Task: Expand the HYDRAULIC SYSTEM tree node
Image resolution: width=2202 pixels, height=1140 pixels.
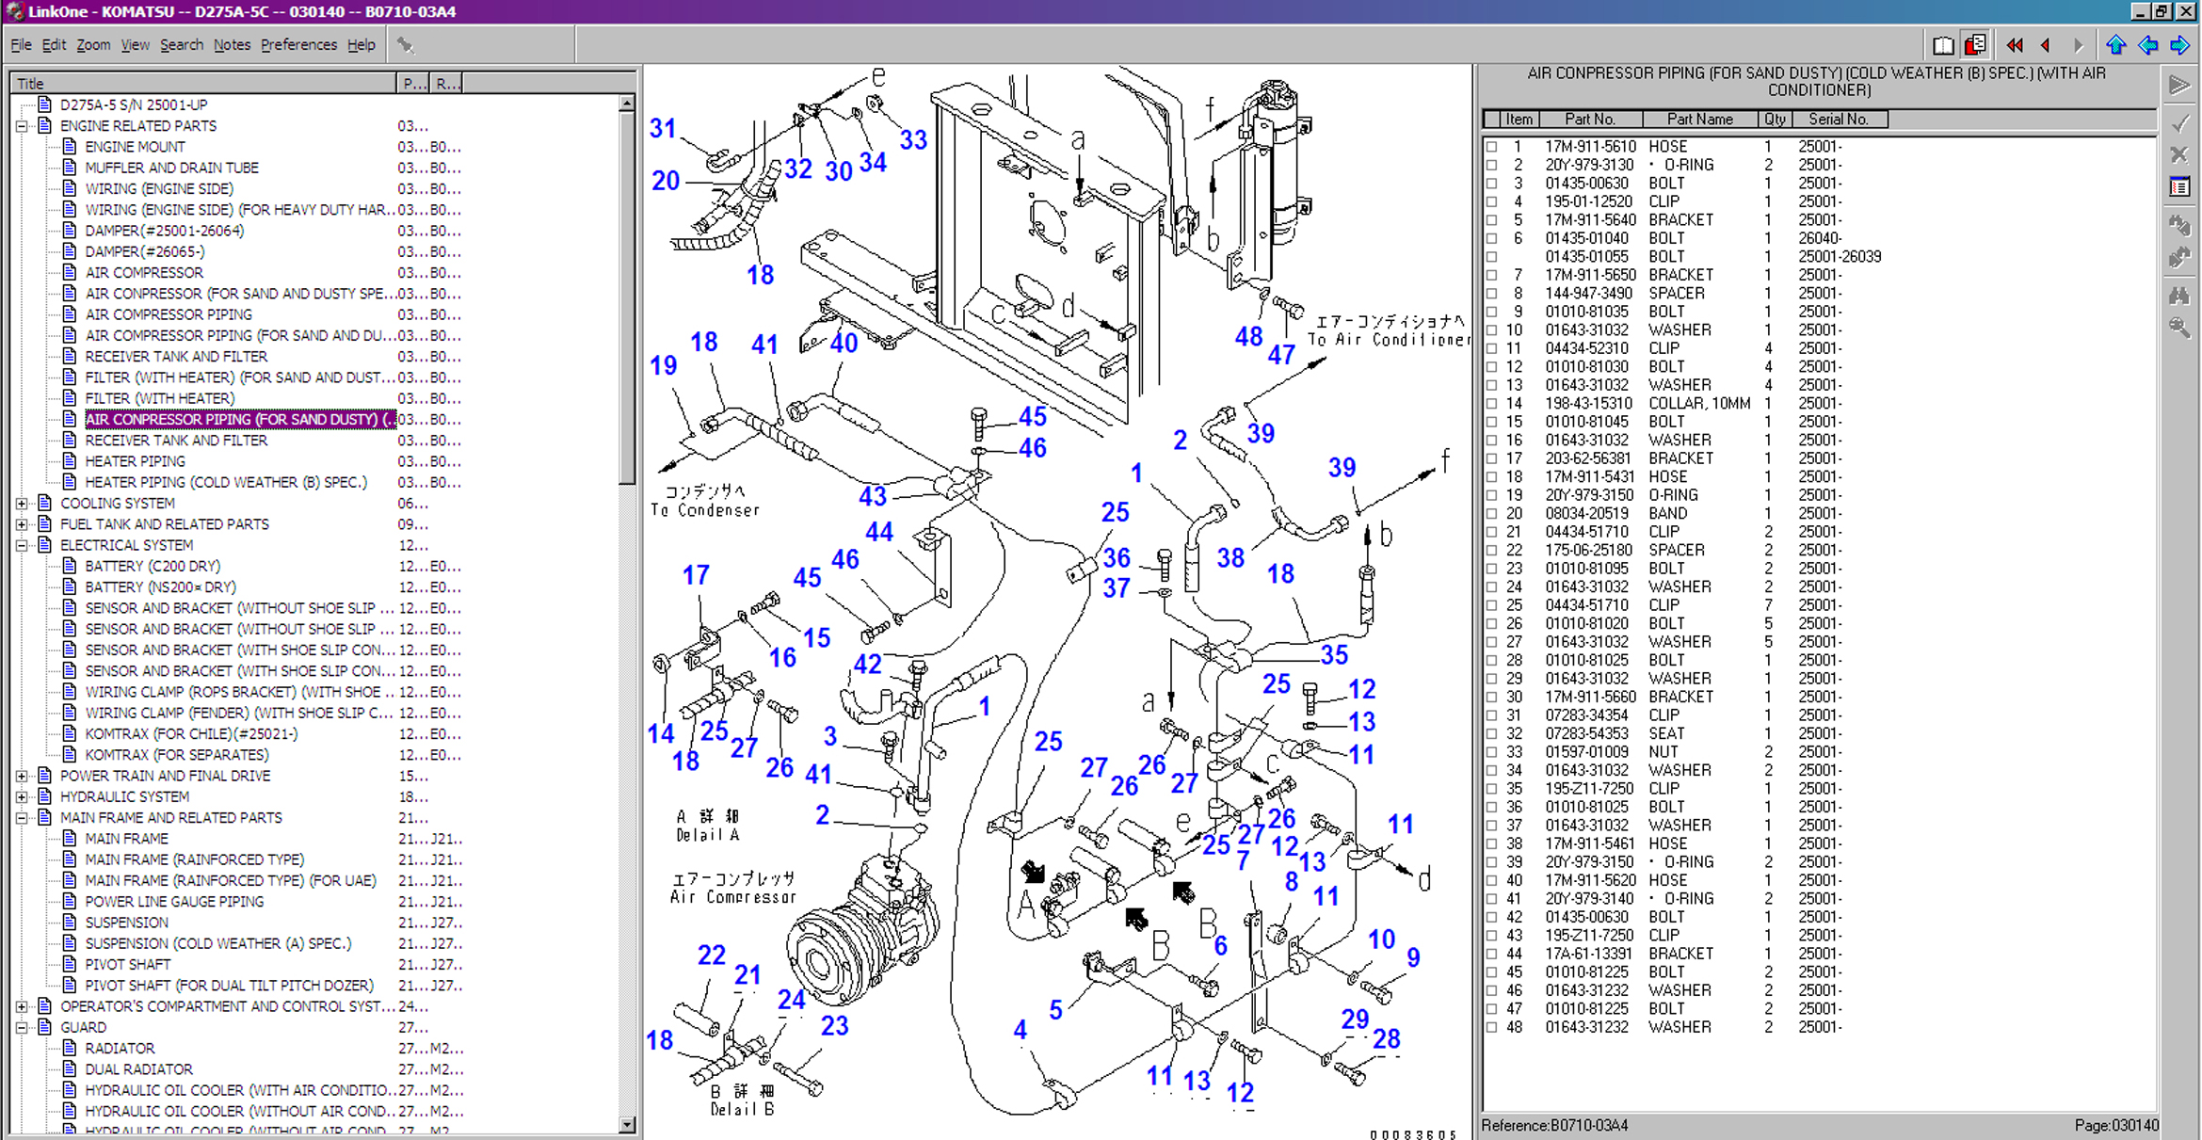Action: pyautogui.click(x=22, y=797)
